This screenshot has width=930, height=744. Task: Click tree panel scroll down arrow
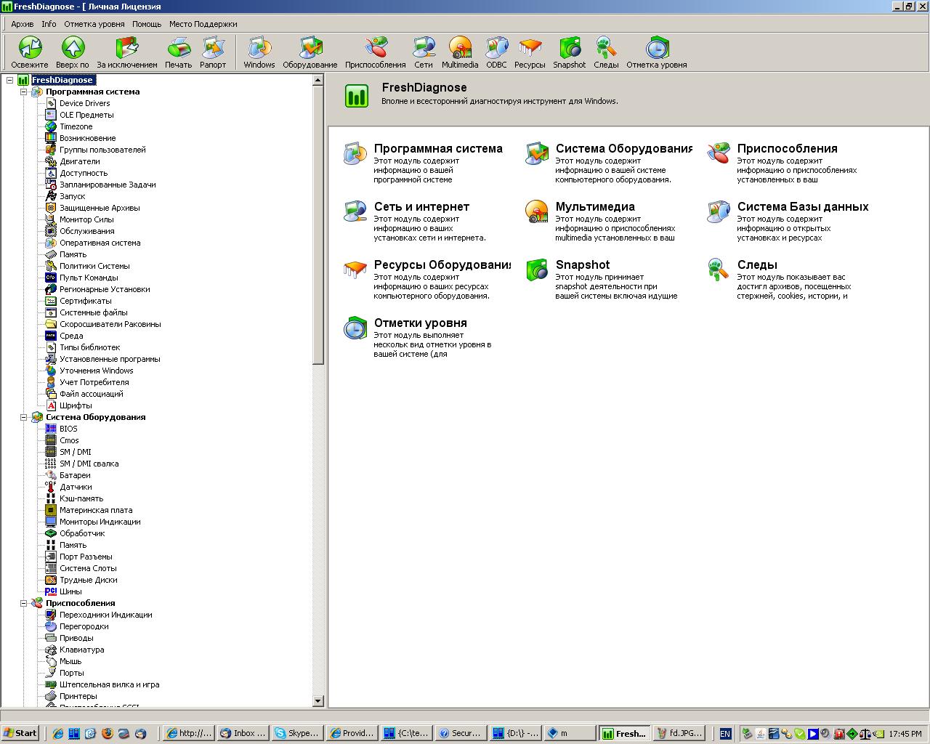coord(318,701)
